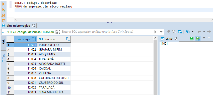213x95 pixels.
Task: Open custom filters with the funnel icon
Action: tap(174, 32)
